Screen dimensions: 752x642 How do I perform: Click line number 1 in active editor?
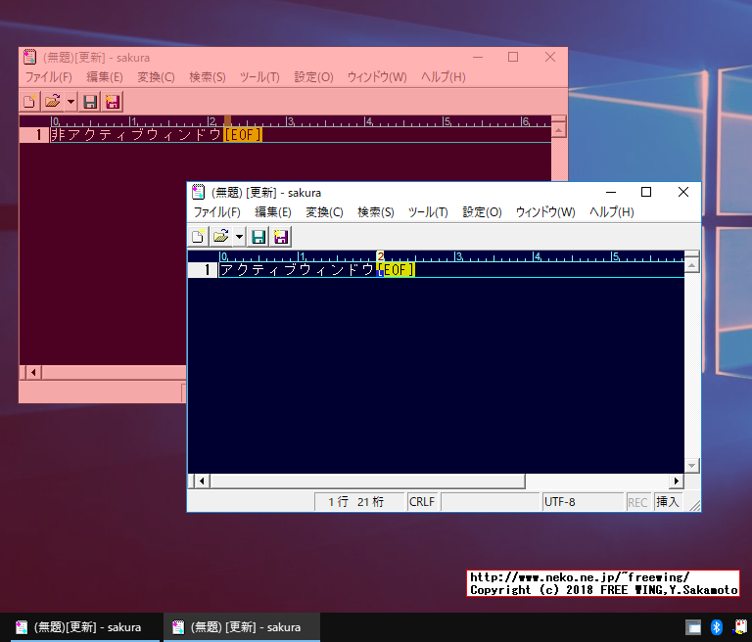pyautogui.click(x=207, y=270)
